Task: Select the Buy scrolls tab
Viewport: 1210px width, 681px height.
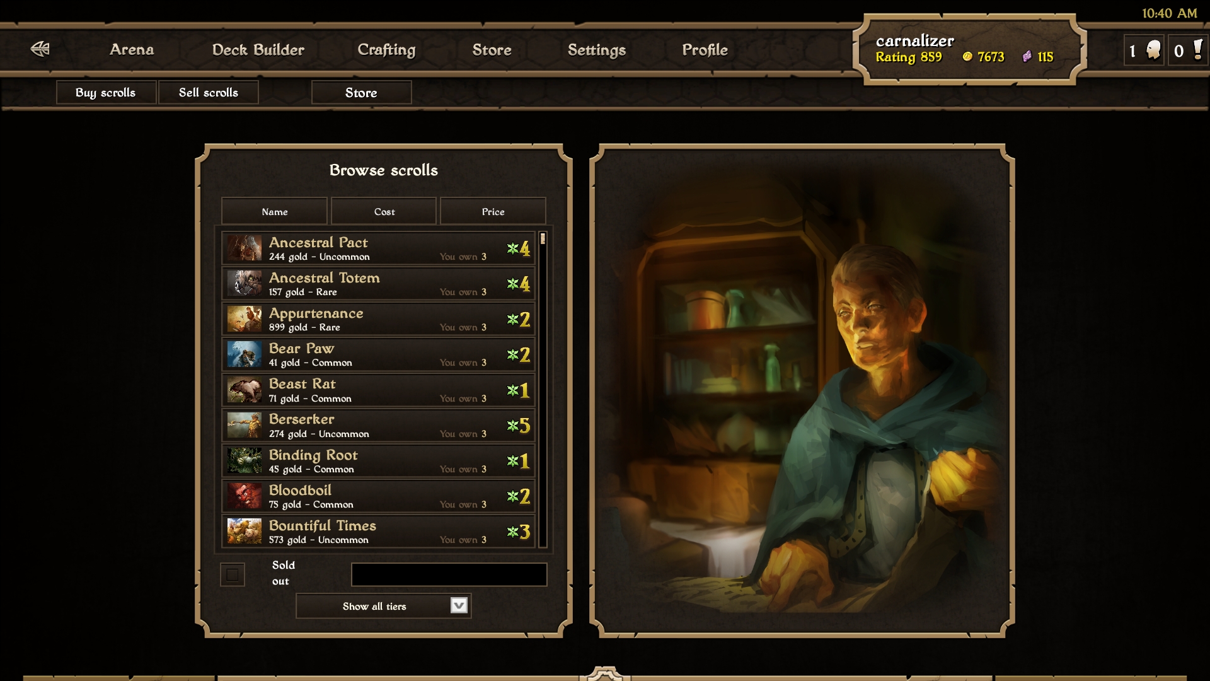Action: click(x=105, y=91)
